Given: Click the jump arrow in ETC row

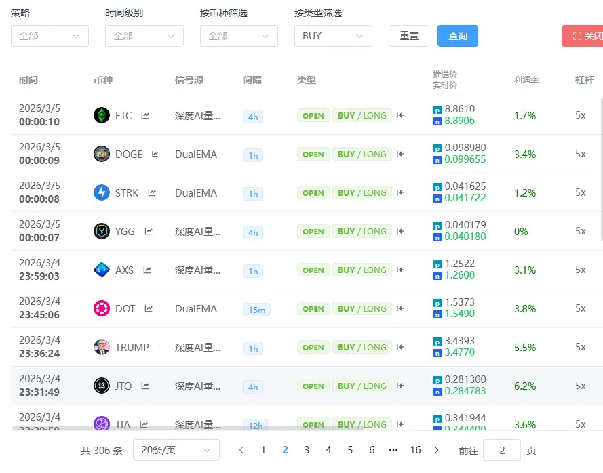Looking at the screenshot, I should (x=400, y=115).
